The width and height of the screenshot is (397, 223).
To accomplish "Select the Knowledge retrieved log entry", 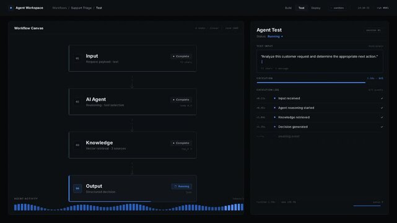I will tap(320, 117).
